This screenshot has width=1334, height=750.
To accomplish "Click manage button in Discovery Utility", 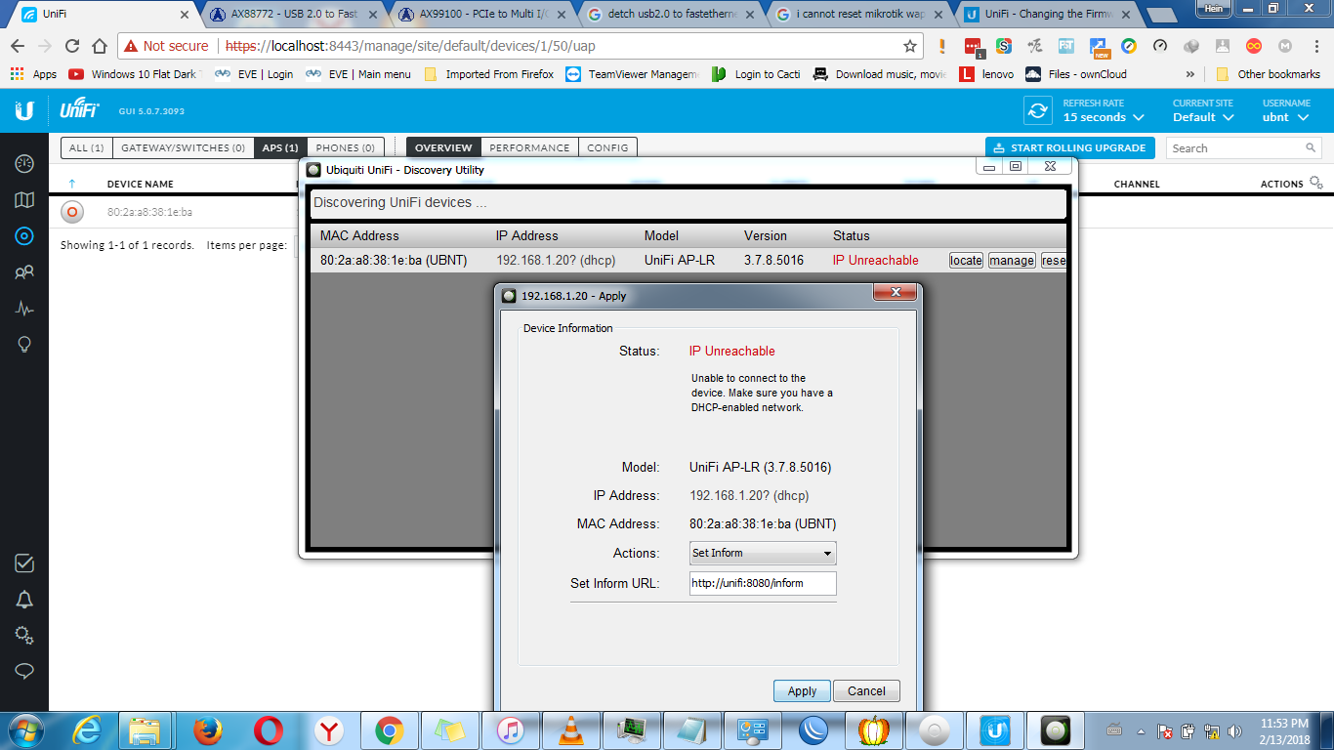I will (x=1012, y=261).
